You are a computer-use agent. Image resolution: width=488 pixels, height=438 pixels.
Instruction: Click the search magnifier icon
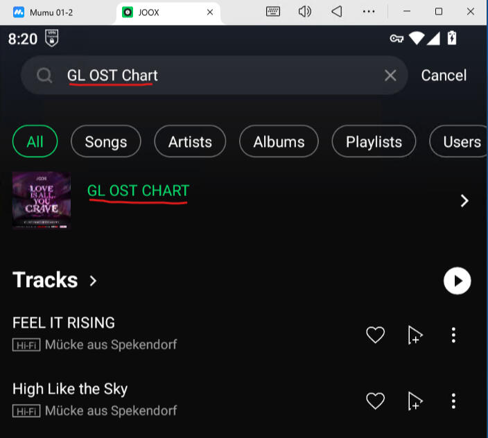[x=44, y=76]
